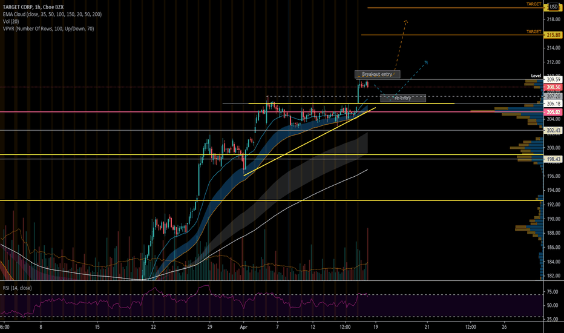Select the RSI (14, close) legend
The image size is (564, 333).
(18, 288)
